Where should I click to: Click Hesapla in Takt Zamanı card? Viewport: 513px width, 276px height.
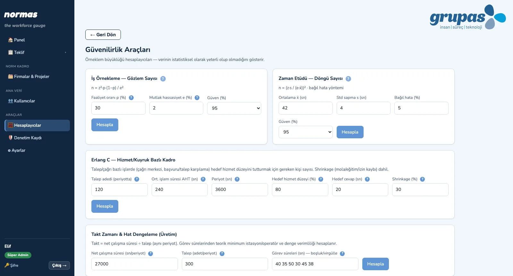tap(375, 264)
